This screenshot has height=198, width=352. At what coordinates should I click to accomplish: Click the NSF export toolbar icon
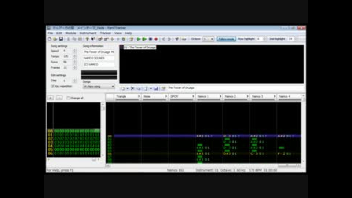184,39
